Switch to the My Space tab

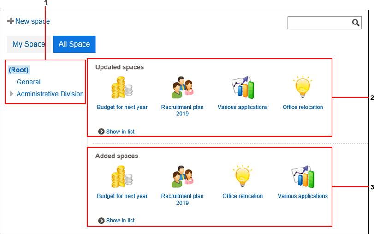[29, 44]
